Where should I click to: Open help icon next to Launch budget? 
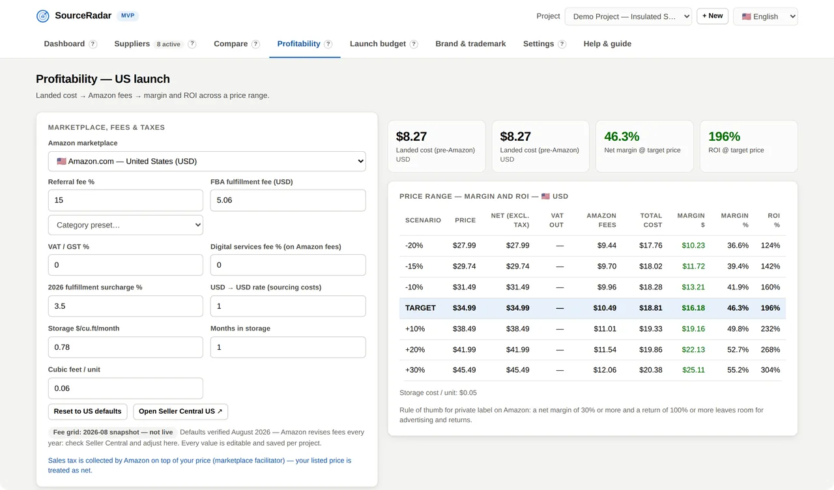(x=414, y=44)
